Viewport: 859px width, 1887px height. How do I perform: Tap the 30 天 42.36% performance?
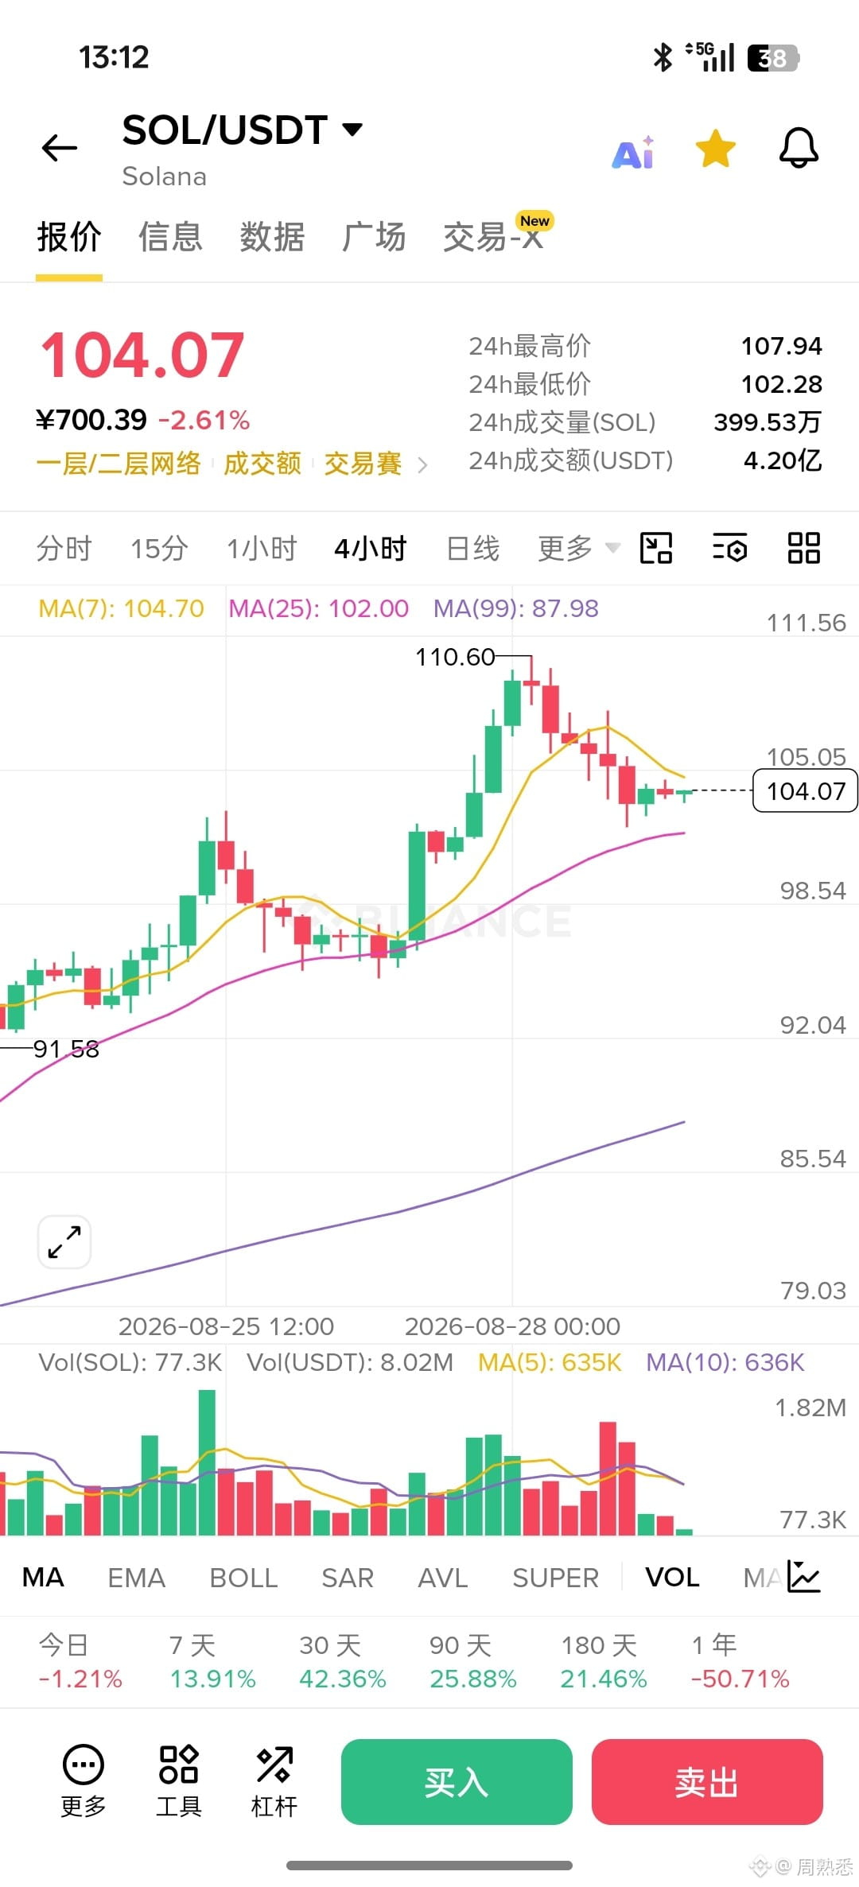(343, 1661)
